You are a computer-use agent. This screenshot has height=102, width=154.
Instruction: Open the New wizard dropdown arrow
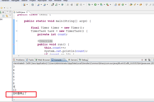pos(27,5)
